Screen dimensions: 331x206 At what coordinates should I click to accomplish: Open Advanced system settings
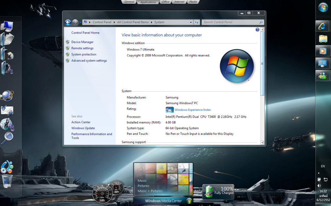[89, 61]
